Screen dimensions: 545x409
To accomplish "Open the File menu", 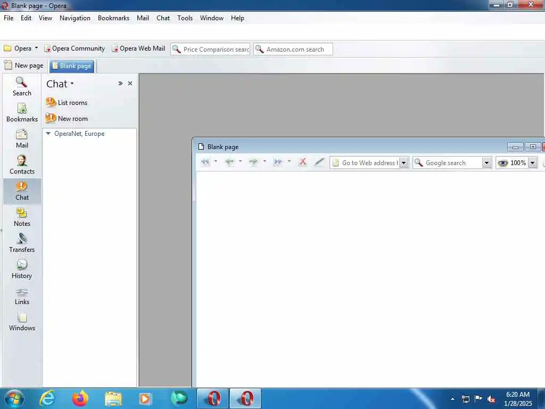I will [9, 18].
